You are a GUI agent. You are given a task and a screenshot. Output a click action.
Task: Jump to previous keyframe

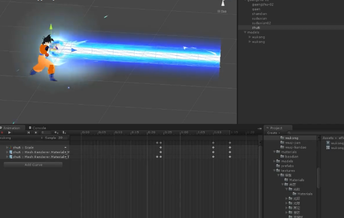point(28,132)
